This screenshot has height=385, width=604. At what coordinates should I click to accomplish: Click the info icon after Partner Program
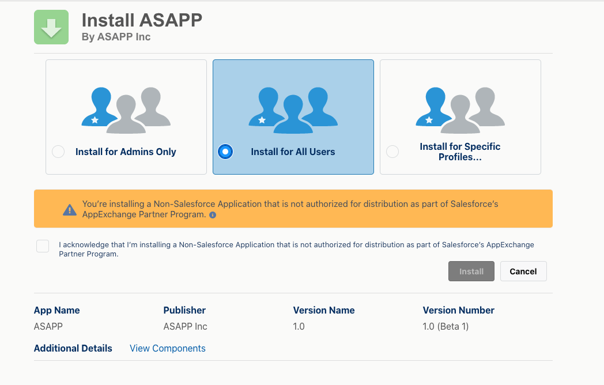(213, 215)
